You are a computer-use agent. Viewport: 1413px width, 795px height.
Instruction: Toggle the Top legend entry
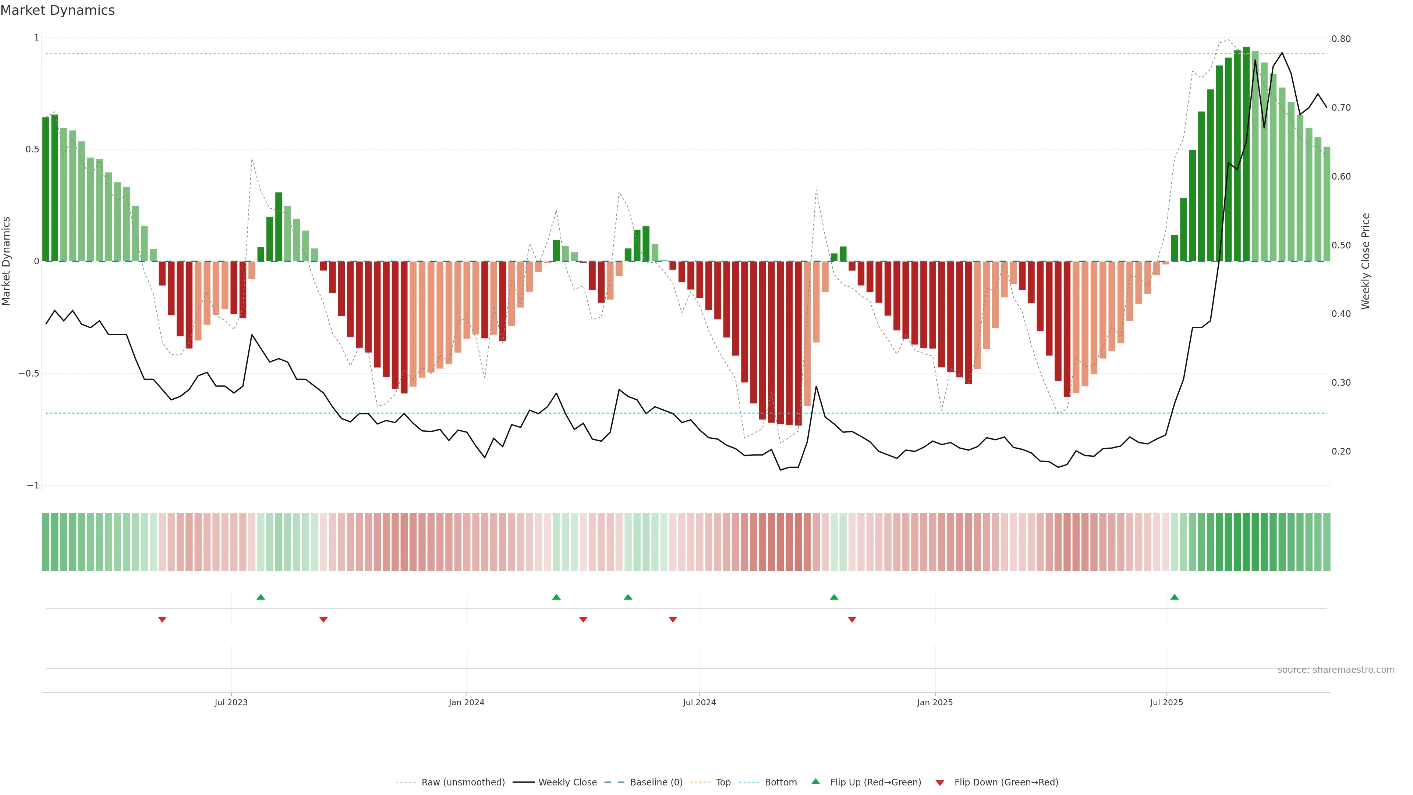click(723, 782)
